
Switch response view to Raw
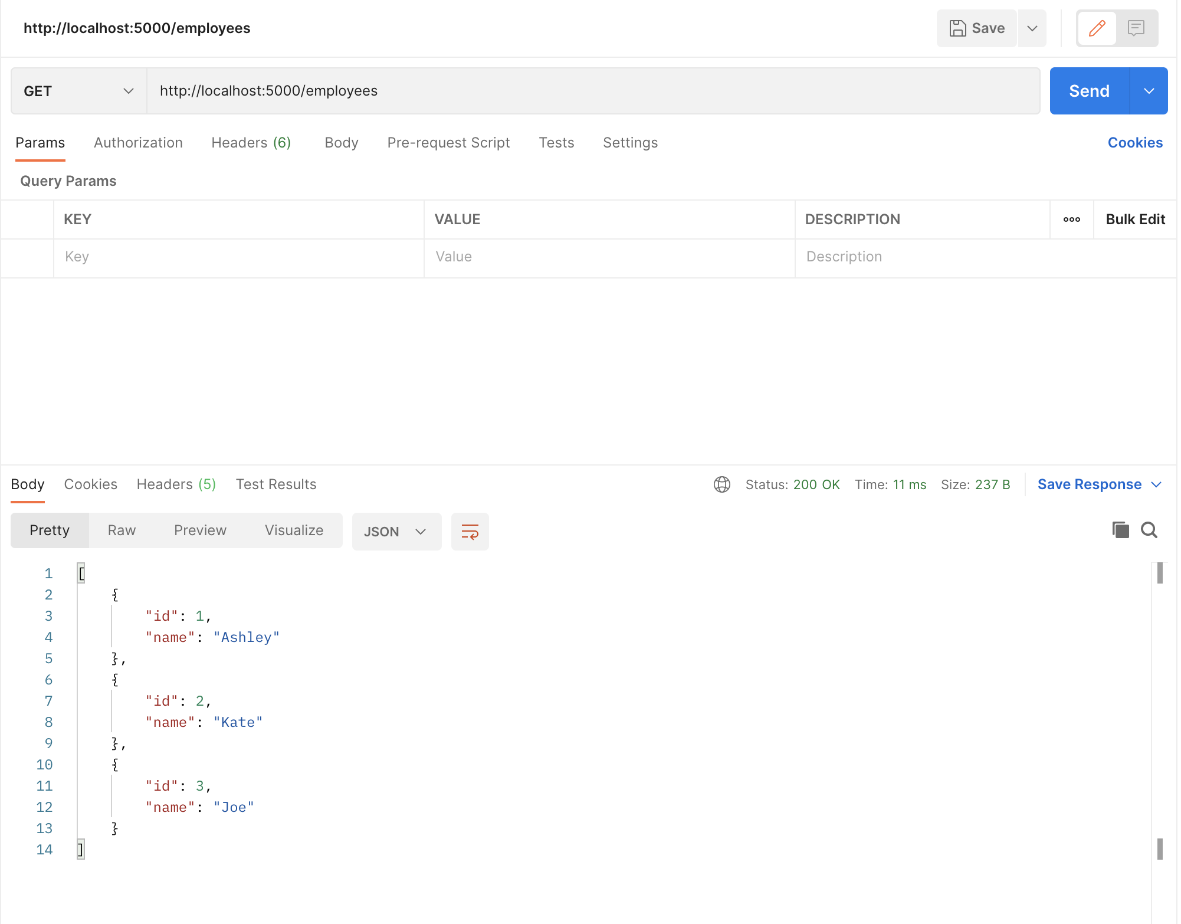click(x=121, y=530)
